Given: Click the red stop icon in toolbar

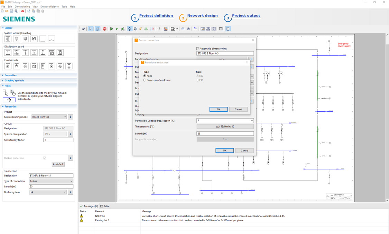Looking at the screenshot, I should point(104,29).
